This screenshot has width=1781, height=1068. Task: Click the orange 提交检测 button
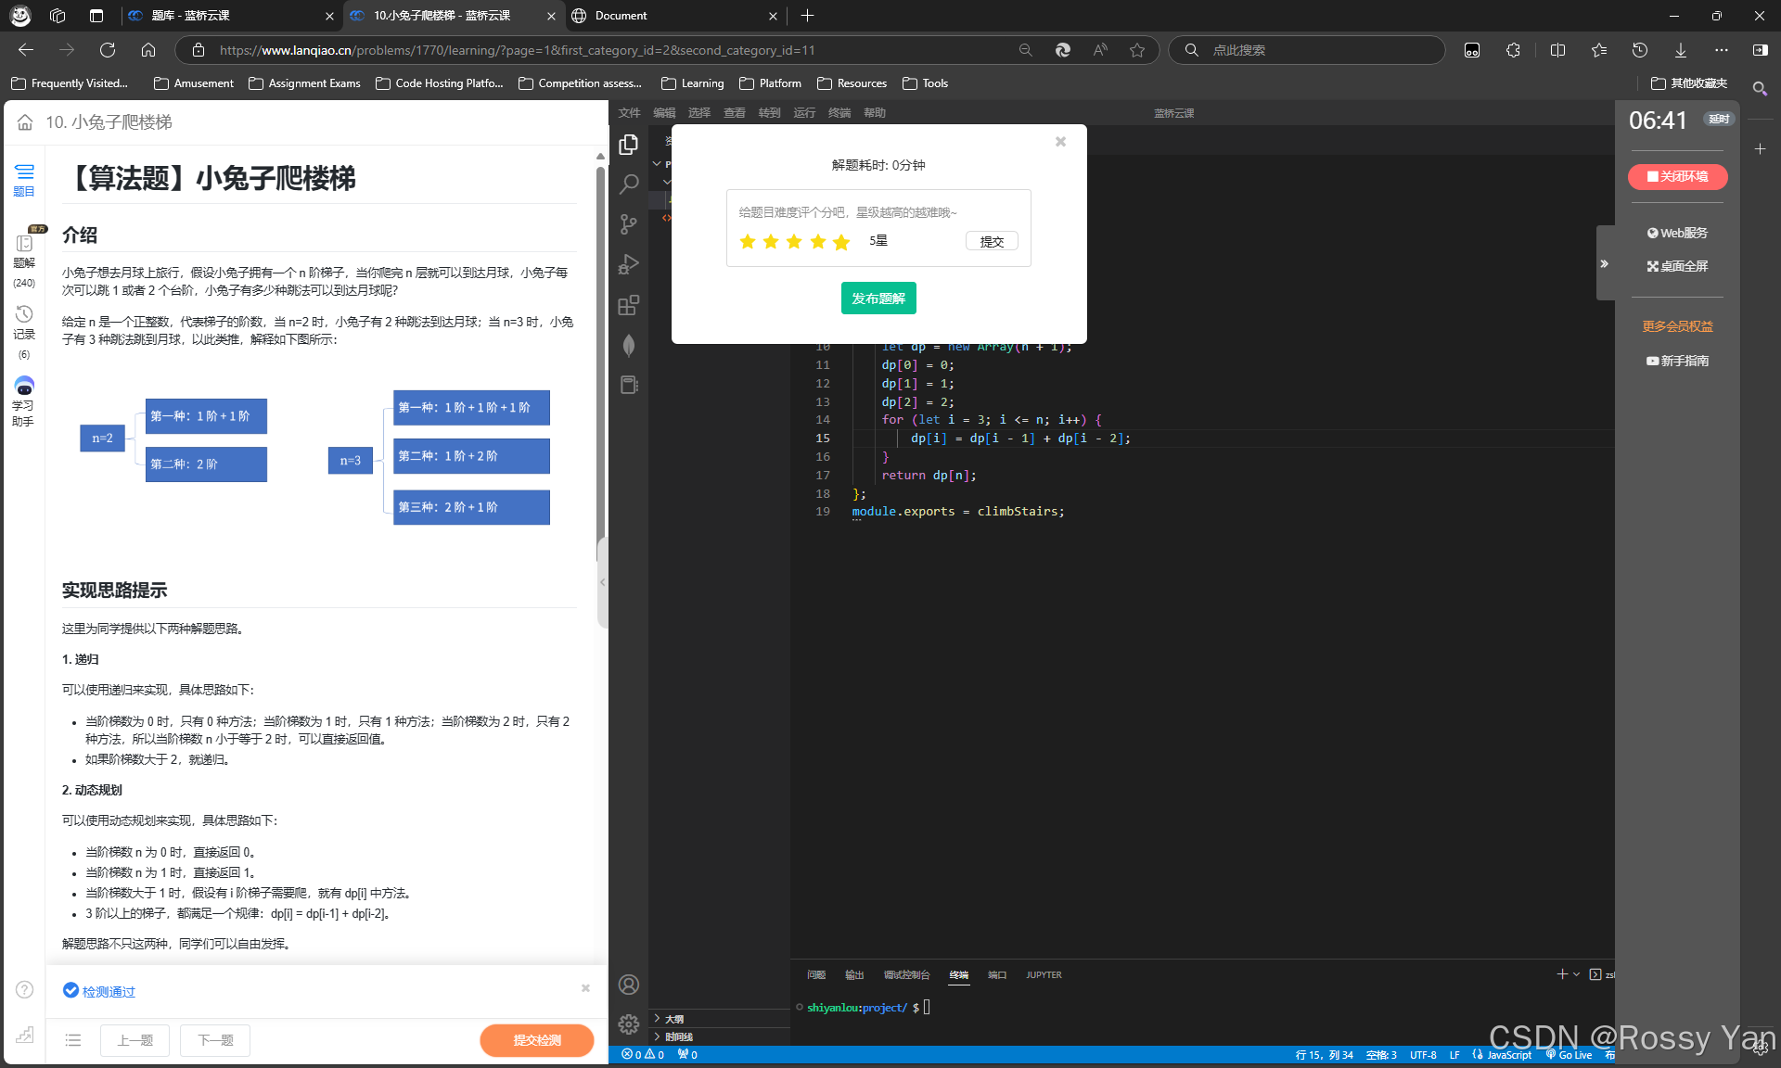click(537, 1040)
